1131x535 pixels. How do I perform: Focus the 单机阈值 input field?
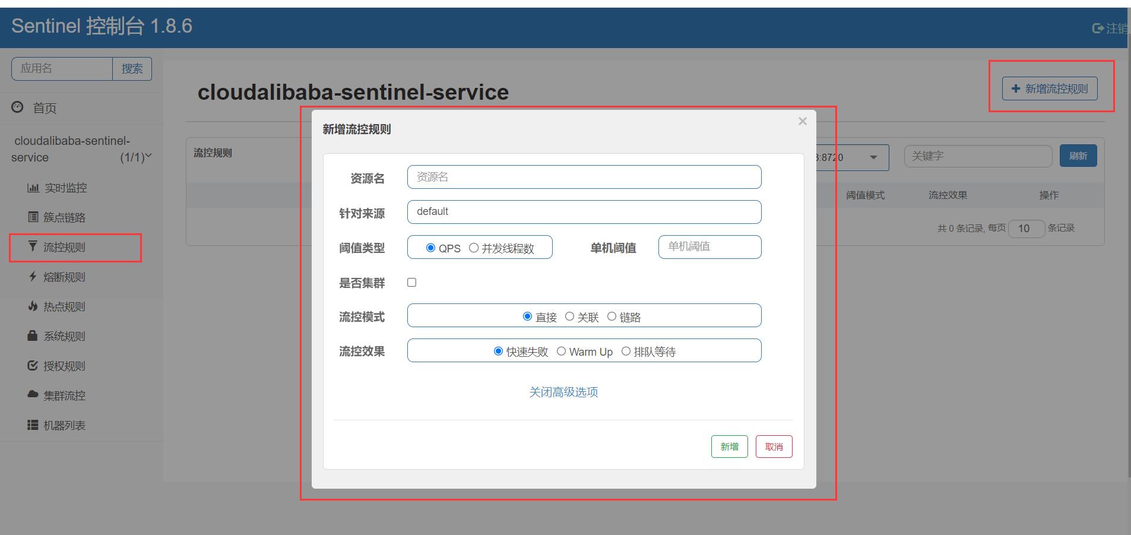[709, 247]
